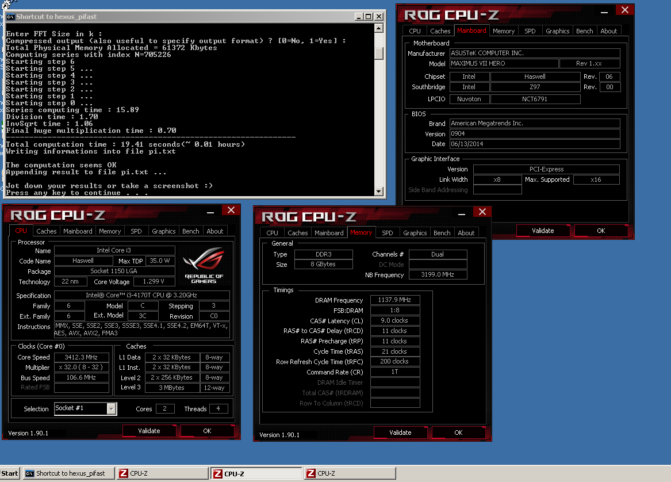Open CPU tab in Memory window
Image resolution: width=671 pixels, height=482 pixels.
[x=272, y=233]
